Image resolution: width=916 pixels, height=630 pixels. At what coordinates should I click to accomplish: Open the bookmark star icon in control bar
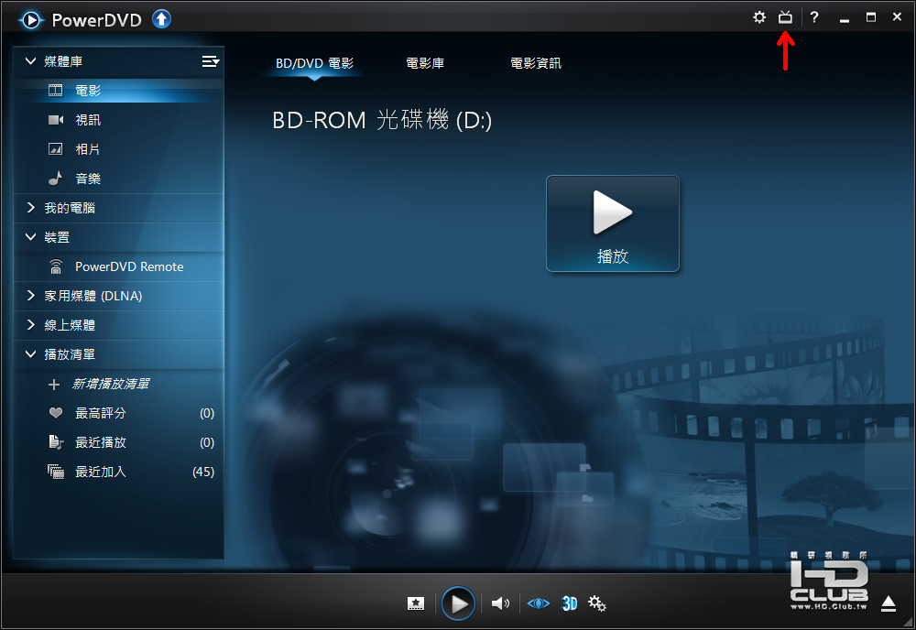416,603
